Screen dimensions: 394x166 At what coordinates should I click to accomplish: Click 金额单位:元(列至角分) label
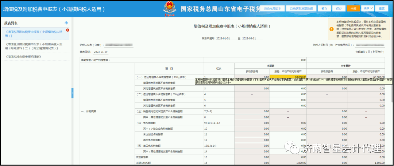[x=370, y=52]
